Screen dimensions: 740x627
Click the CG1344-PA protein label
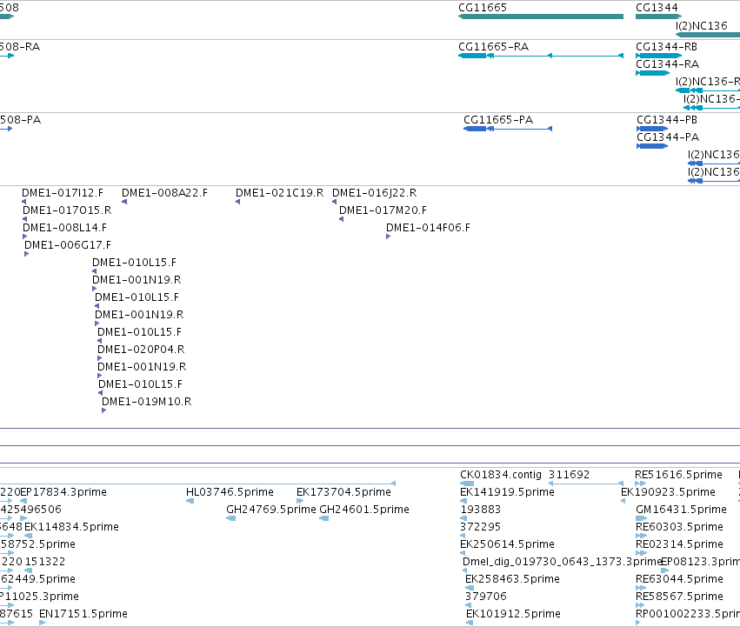(x=668, y=137)
